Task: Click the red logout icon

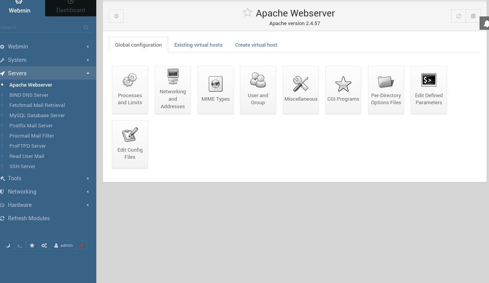Action: coord(81,245)
